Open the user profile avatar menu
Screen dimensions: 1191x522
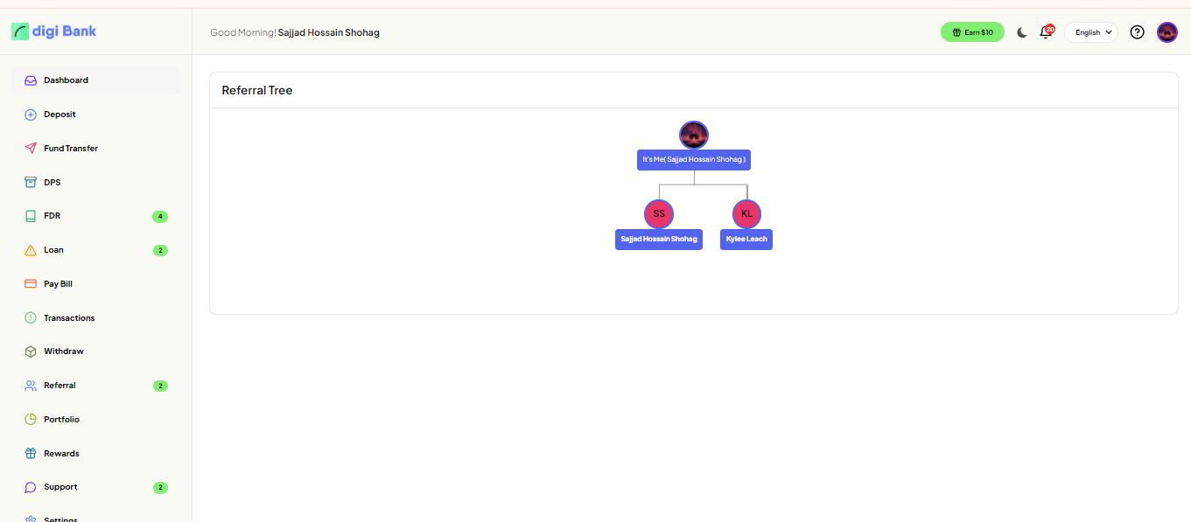(1166, 32)
